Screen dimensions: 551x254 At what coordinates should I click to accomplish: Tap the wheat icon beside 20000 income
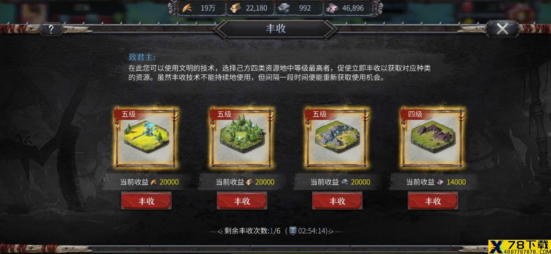click(154, 182)
